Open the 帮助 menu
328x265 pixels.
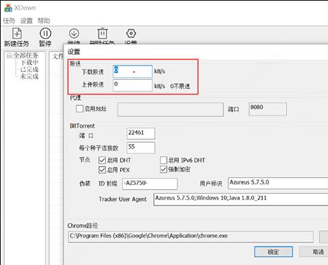(44, 21)
